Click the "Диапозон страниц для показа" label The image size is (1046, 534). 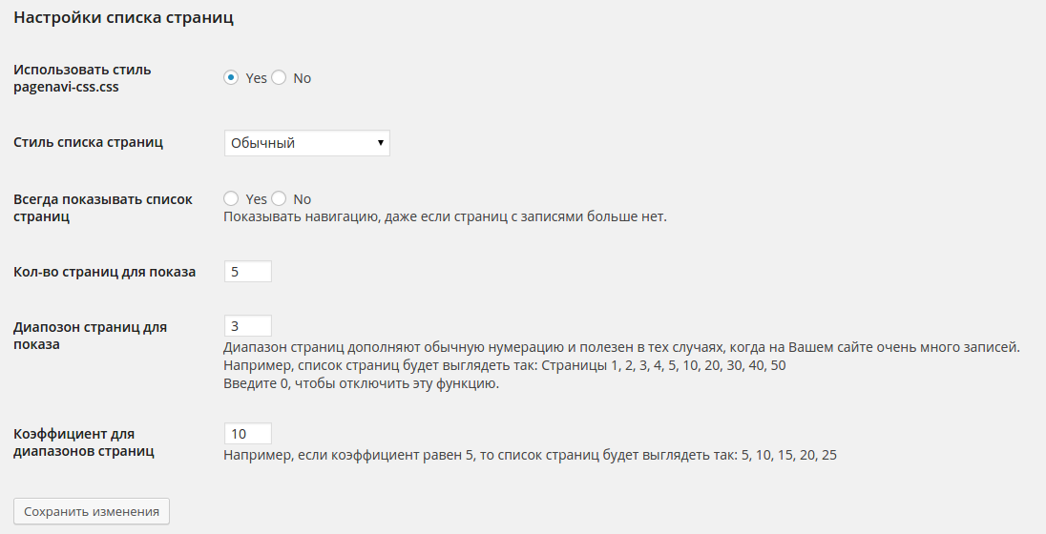pos(90,336)
